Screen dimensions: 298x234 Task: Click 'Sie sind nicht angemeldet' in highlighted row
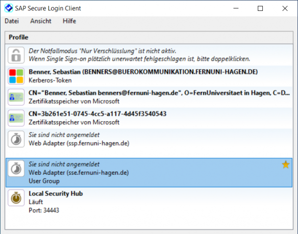click(64, 164)
